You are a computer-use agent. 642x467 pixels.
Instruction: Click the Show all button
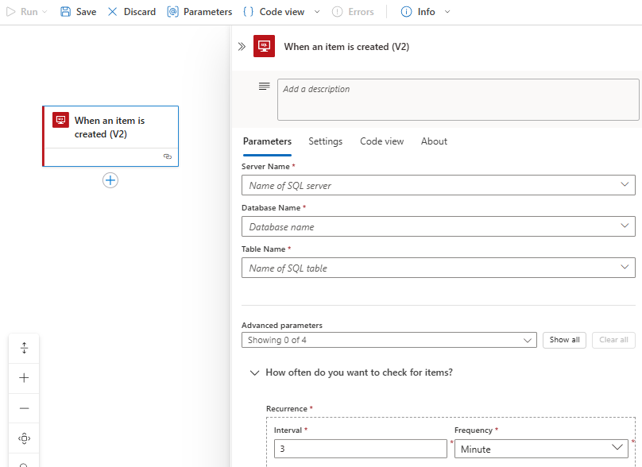tap(564, 340)
